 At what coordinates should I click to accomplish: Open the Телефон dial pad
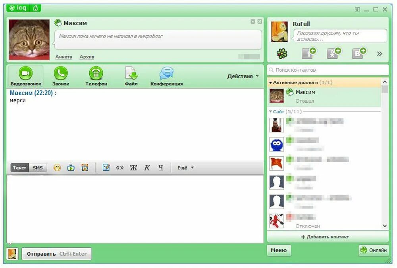96,76
